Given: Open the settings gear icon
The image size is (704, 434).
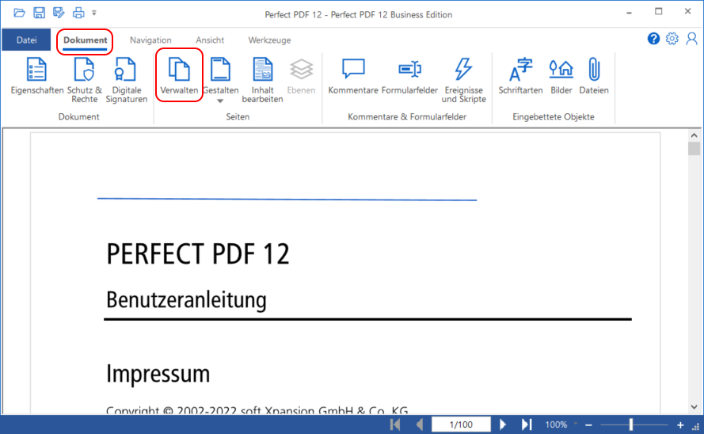Looking at the screenshot, I should pos(672,39).
